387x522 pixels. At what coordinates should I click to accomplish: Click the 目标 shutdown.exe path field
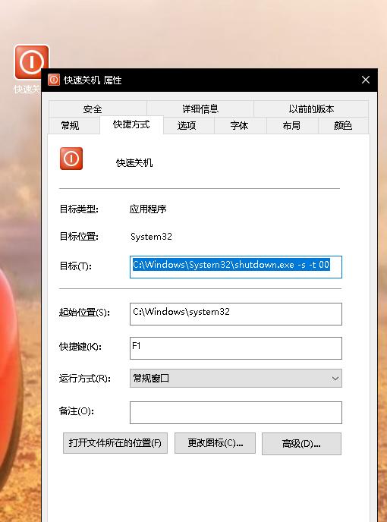(x=236, y=266)
